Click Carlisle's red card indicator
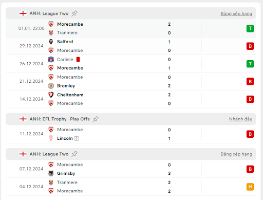Screen dimensions: 263x200 pyautogui.click(x=78, y=59)
